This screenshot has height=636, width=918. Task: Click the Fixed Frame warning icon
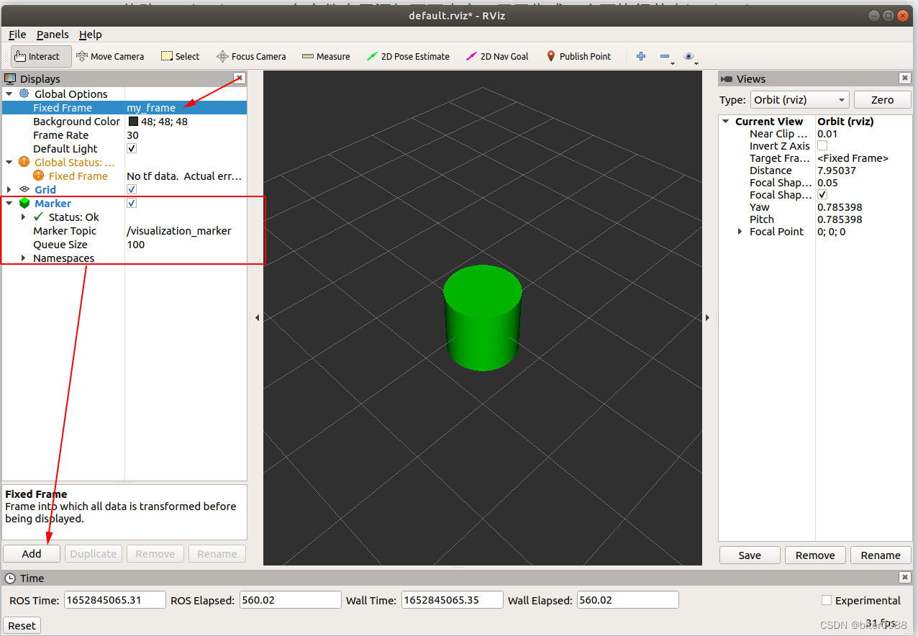click(x=39, y=176)
